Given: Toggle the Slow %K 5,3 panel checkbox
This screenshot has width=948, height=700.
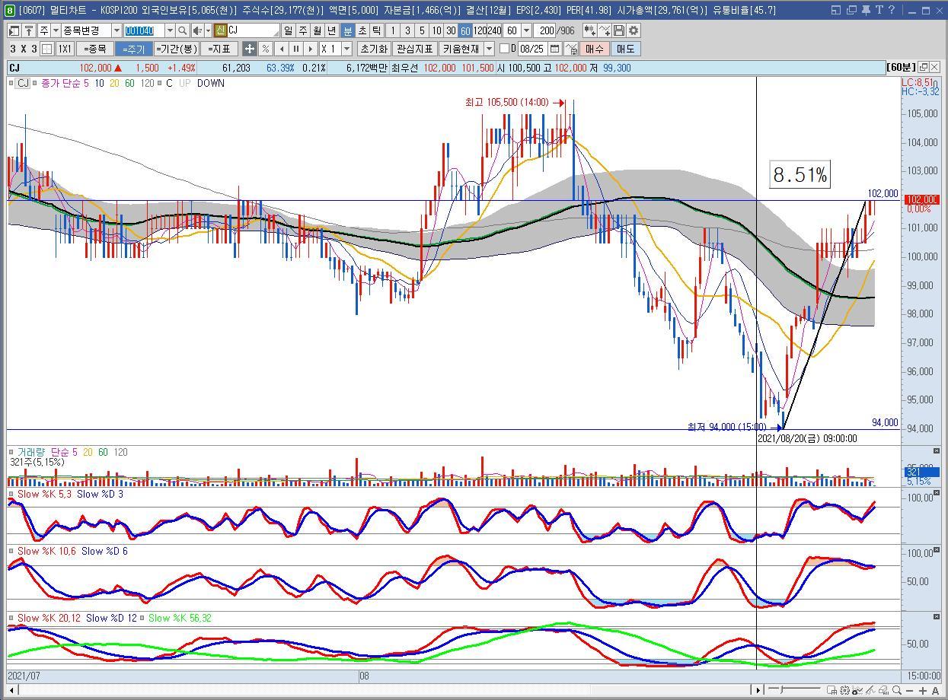Looking at the screenshot, I should pyautogui.click(x=11, y=494).
